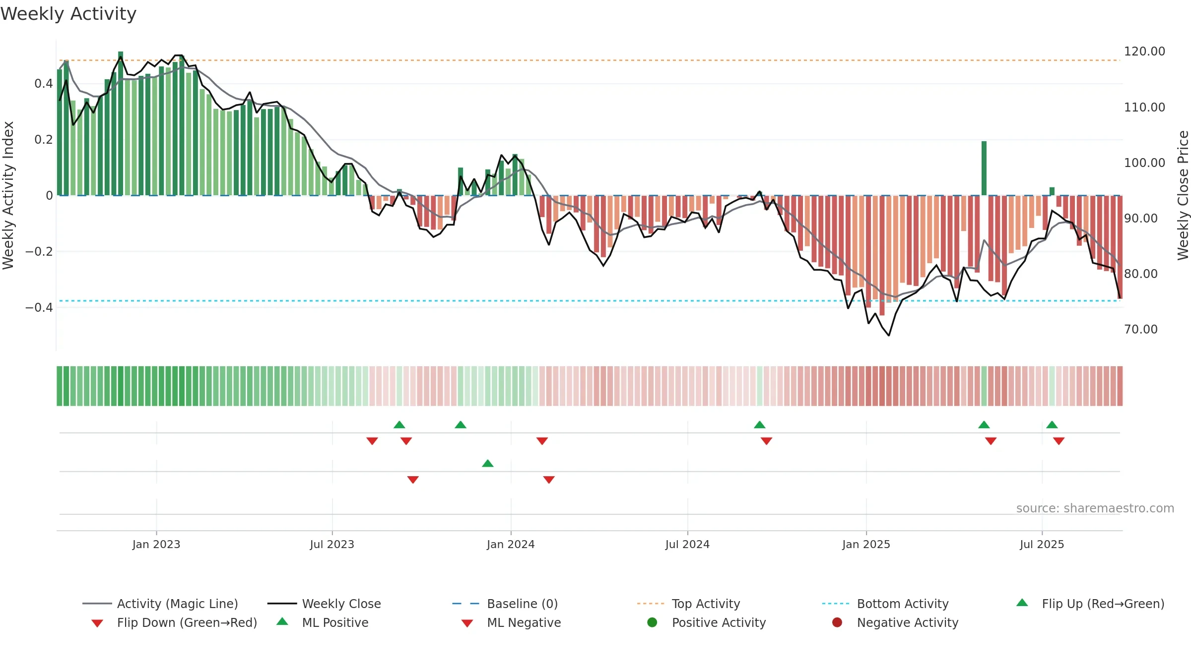The width and height of the screenshot is (1191, 669).
Task: Select the Flip Down marker between Jan and Jul 2025
Action: [991, 441]
